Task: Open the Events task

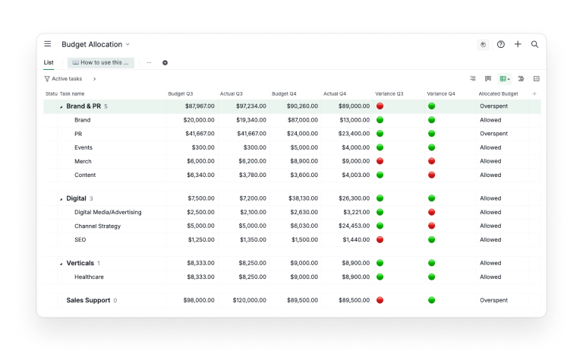Action: [84, 147]
